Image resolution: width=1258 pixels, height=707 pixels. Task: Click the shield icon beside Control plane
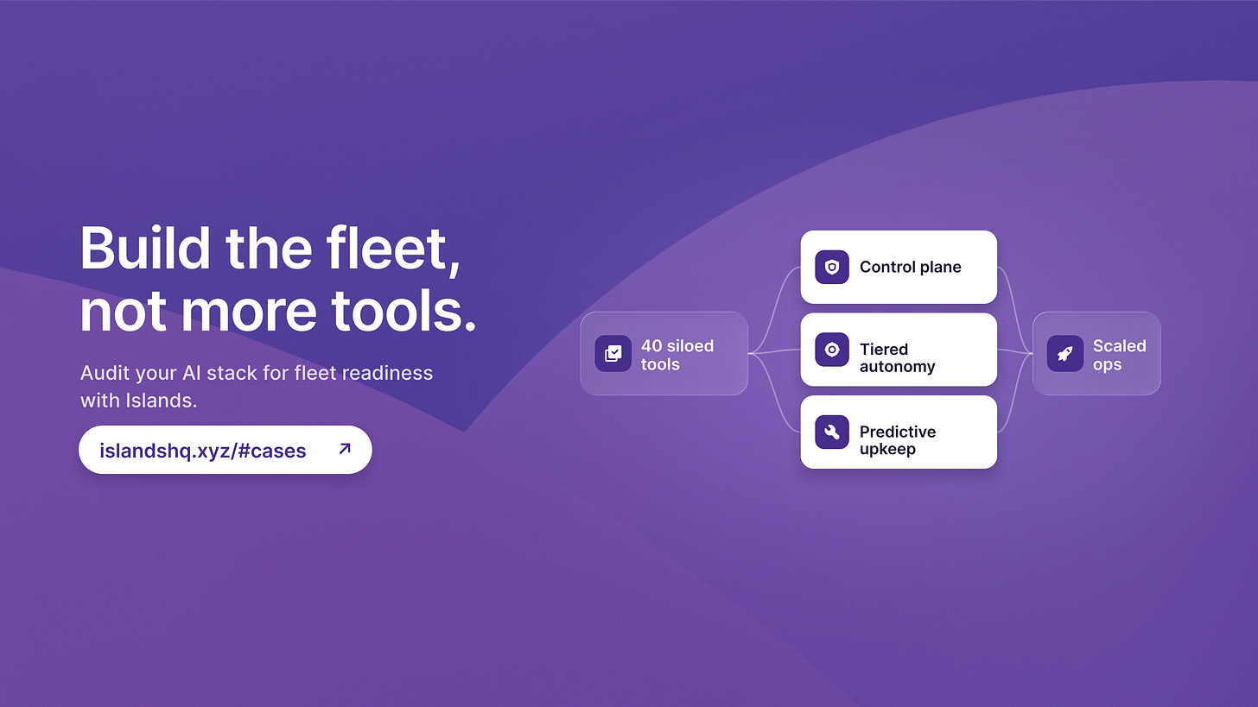[832, 267]
